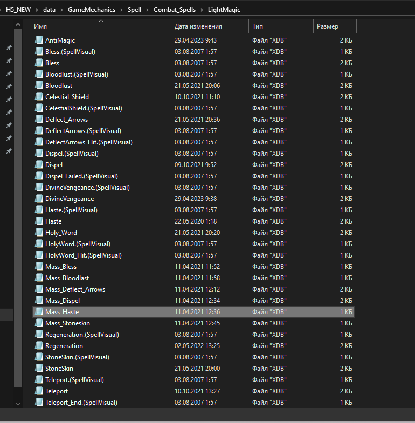415x423 pixels.
Task: Click the DivineVengeance file icon
Action: coord(39,199)
